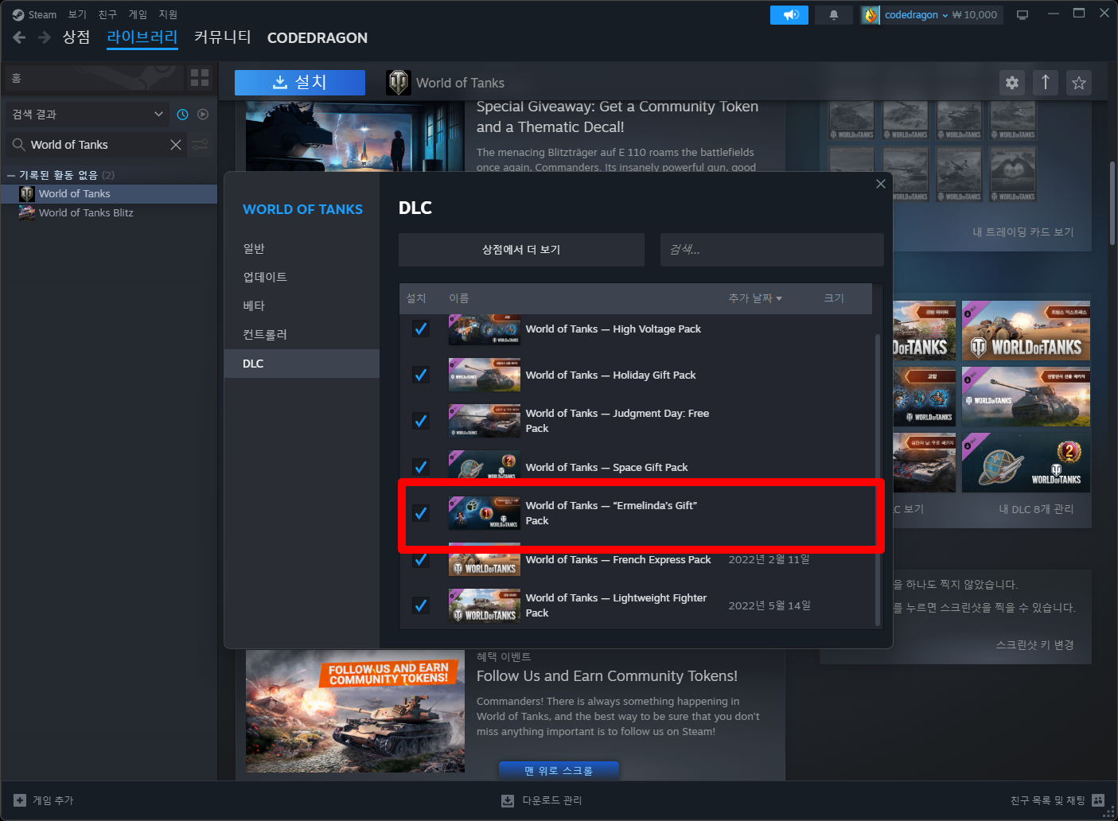
Task: Toggle Judgment Day Free Pack checkbox
Action: 421,421
